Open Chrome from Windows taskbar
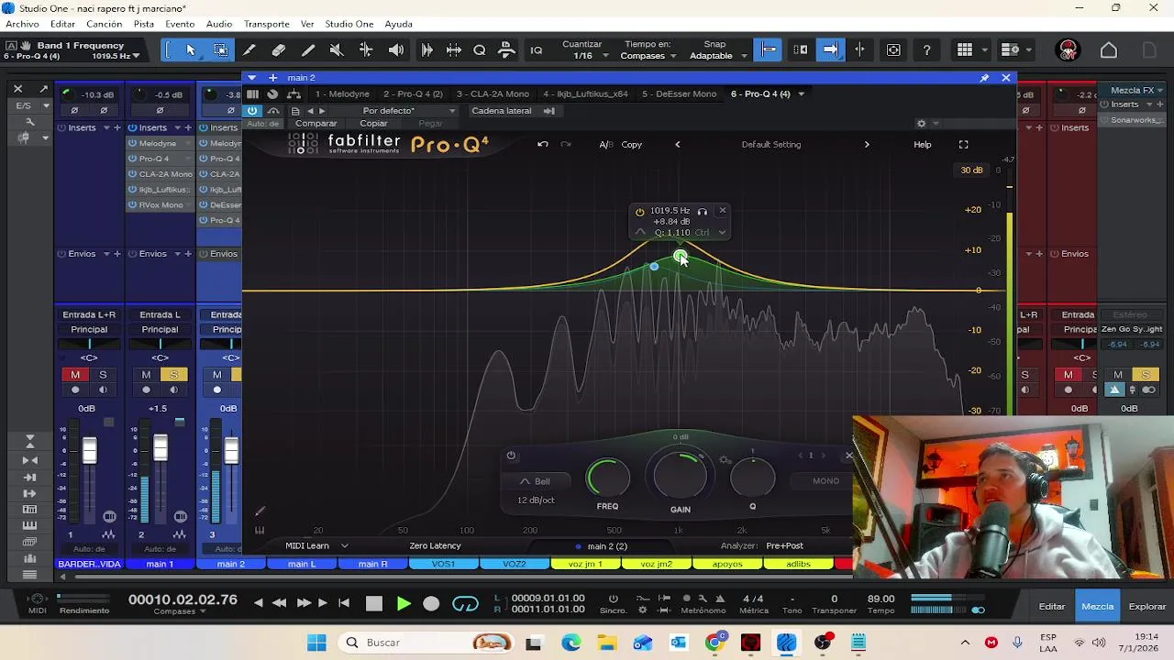Image resolution: width=1174 pixels, height=660 pixels. point(714,642)
